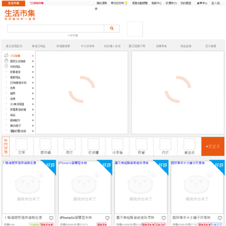
Task: Click the 好評 blue ribbon on the first product
Action: 50,166
